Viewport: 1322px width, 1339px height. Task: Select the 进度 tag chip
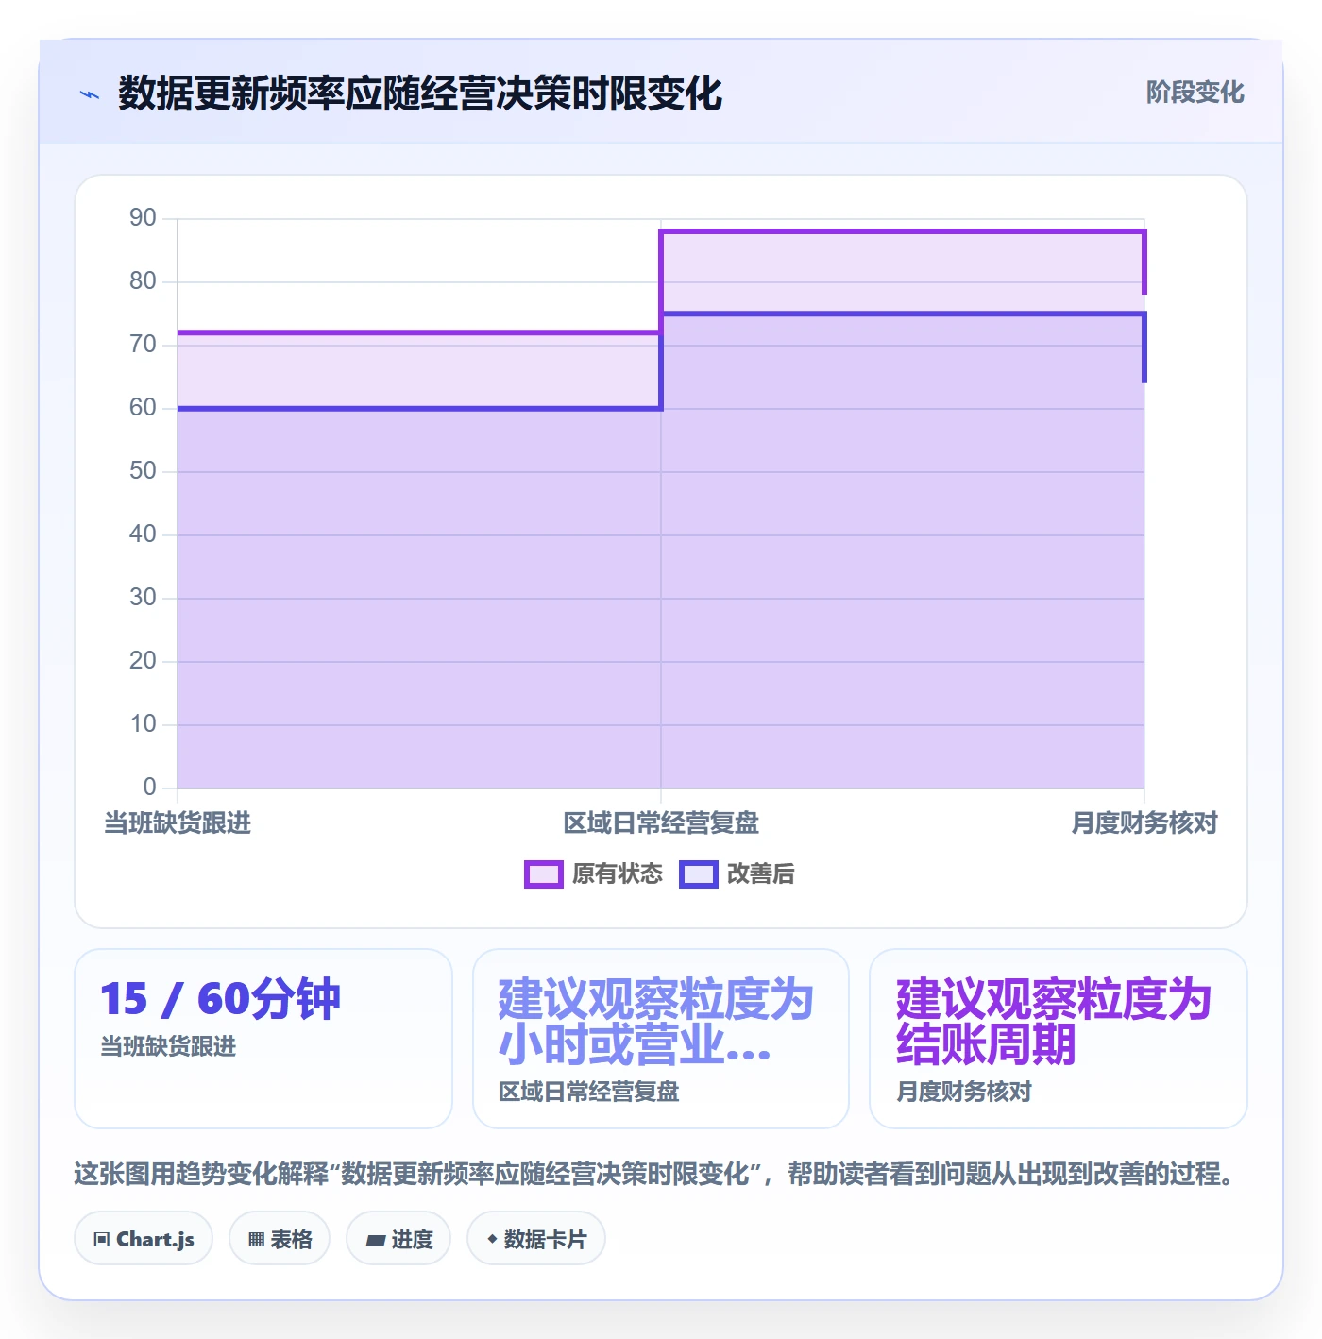pyautogui.click(x=398, y=1238)
